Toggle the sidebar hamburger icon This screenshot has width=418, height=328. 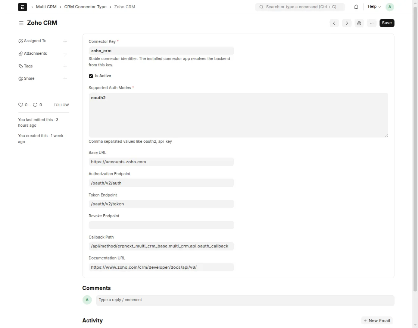(x=21, y=23)
